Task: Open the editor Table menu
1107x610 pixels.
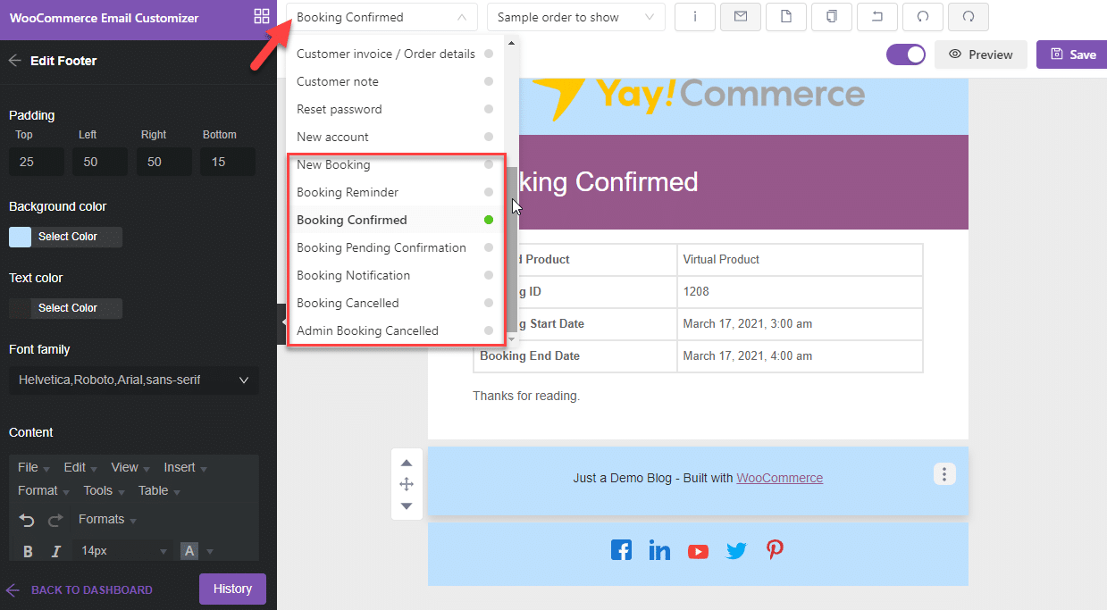Action: tap(159, 490)
